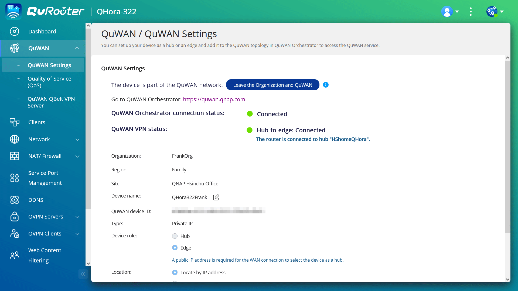This screenshot has width=518, height=291.
Task: Click sidebar scroll-down arrow
Action: pyautogui.click(x=88, y=264)
